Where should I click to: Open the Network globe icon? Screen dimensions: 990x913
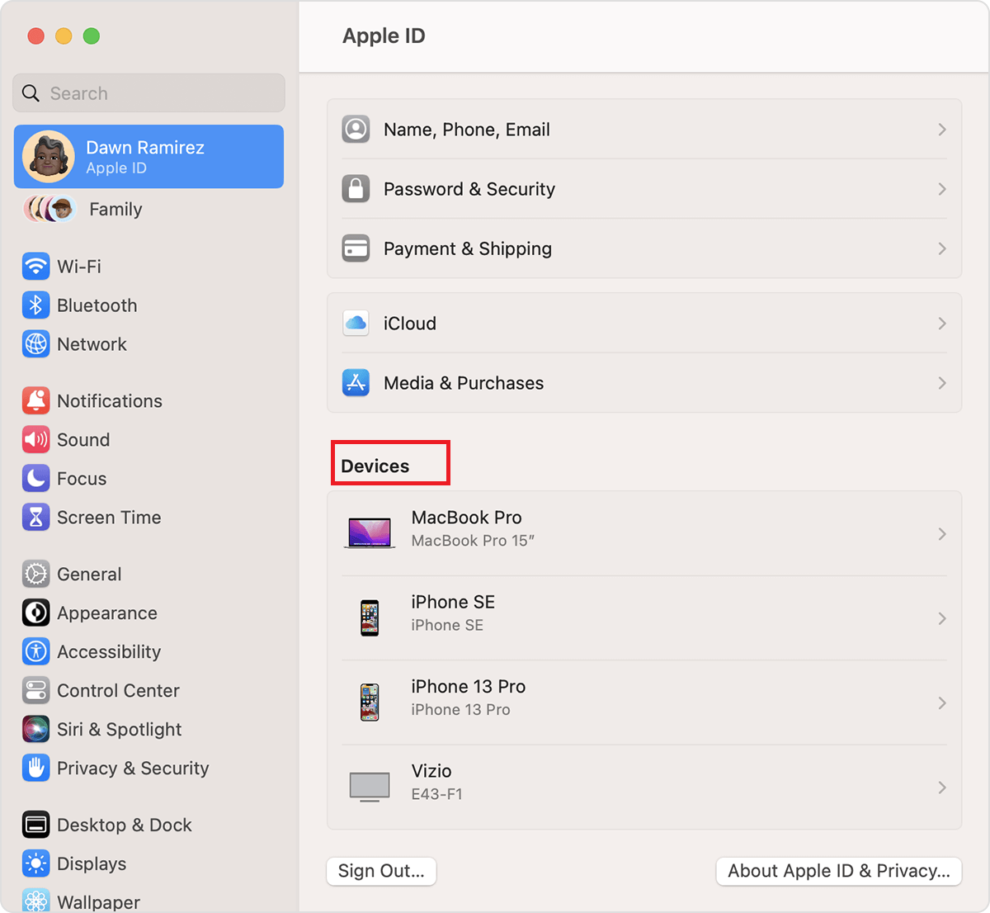pos(35,344)
